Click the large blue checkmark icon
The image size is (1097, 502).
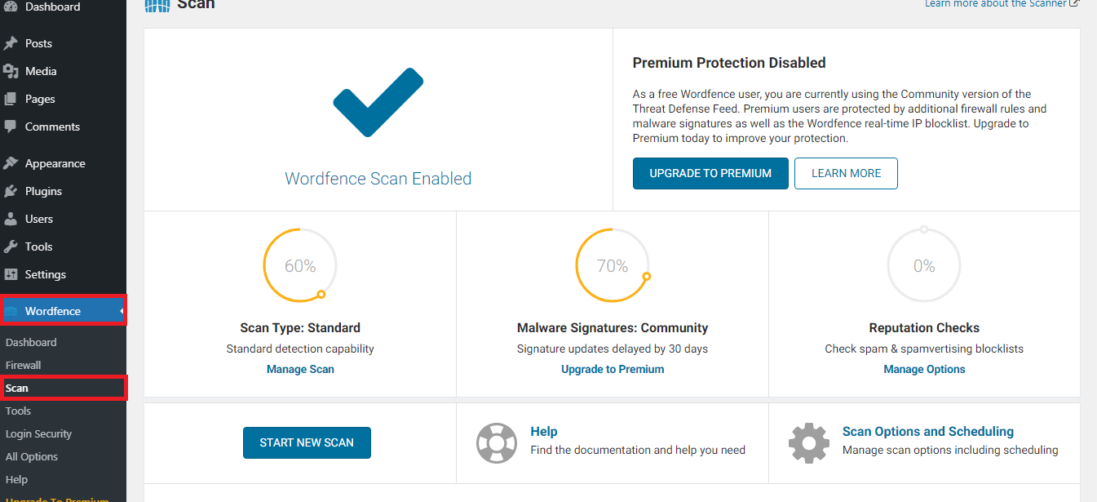pyautogui.click(x=378, y=102)
